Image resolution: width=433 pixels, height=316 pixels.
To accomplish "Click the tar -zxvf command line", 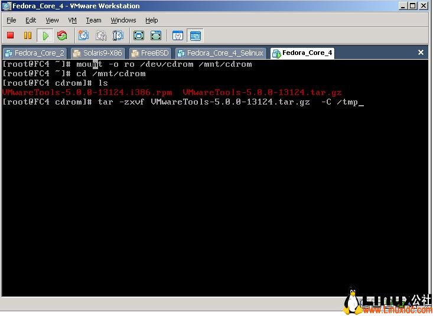I will point(183,102).
